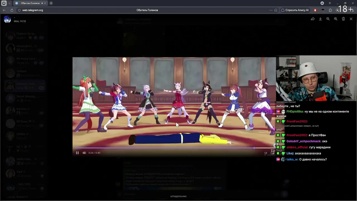Image resolution: width=357 pixels, height=201 pixels.
Task: Click the chat message "гугу марадини"
Action: click(x=320, y=147)
